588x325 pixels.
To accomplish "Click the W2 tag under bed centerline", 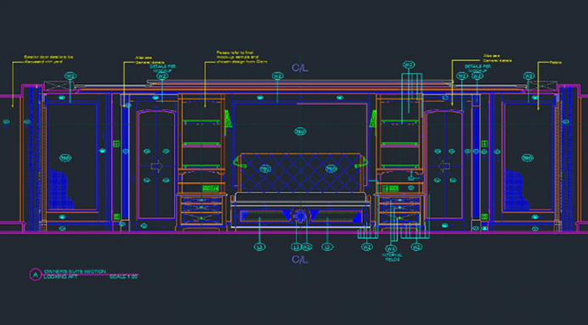I will click(x=307, y=247).
